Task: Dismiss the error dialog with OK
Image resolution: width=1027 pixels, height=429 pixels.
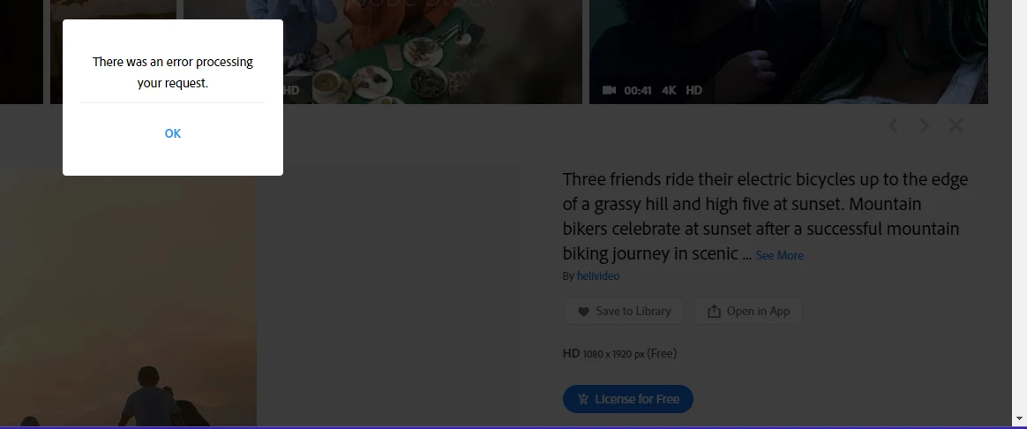Action: pyautogui.click(x=172, y=133)
